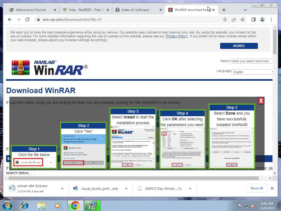
Task: Open the Language dropdown showing English
Action: tap(252, 72)
